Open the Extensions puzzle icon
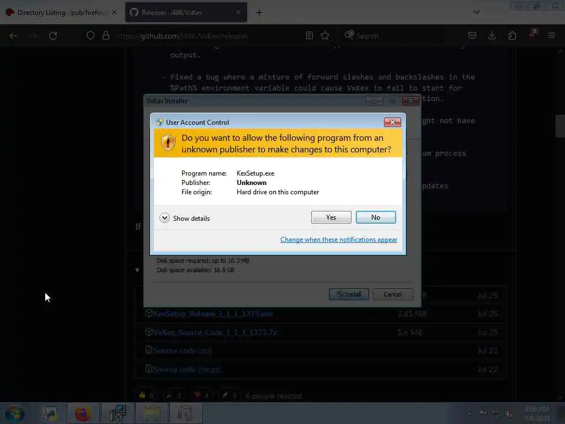The width and height of the screenshot is (565, 424). coord(512,35)
